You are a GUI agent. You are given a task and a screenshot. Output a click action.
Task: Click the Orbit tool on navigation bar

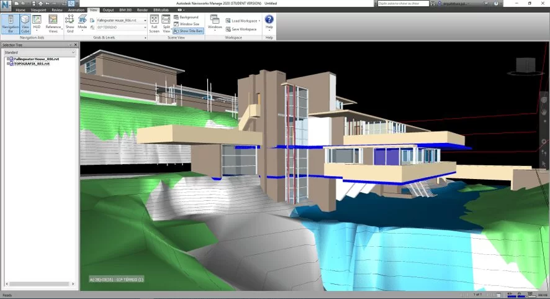tap(544, 142)
